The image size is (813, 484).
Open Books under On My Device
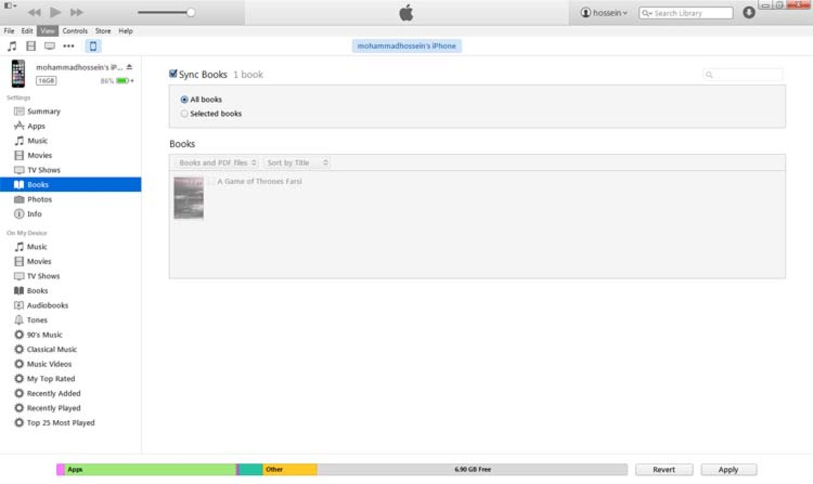71,291
